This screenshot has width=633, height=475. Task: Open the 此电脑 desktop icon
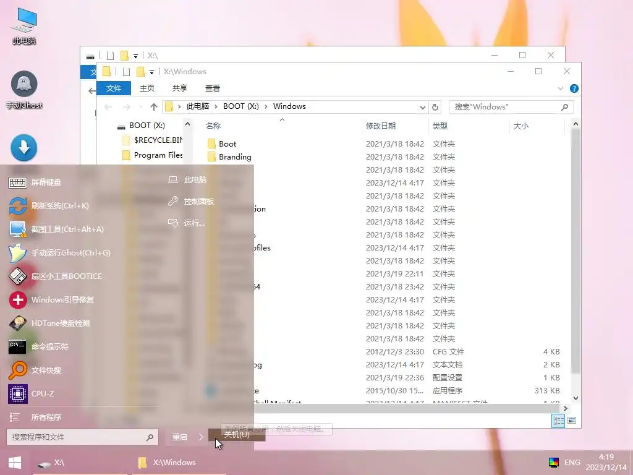click(24, 25)
